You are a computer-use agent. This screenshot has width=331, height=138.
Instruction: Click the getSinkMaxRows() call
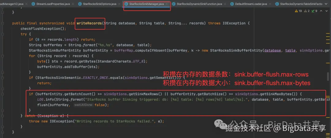tap(146, 94)
